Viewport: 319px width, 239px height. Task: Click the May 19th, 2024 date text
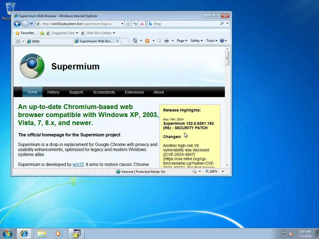(x=173, y=119)
